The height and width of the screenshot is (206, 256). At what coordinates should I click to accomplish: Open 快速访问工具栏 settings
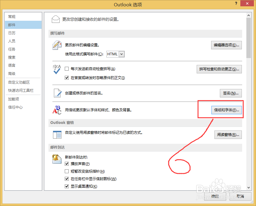23,91
